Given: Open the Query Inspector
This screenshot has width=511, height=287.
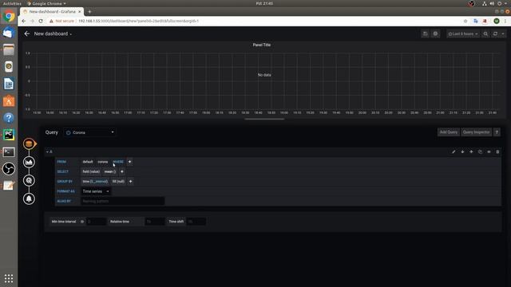Looking at the screenshot, I should click(x=476, y=132).
